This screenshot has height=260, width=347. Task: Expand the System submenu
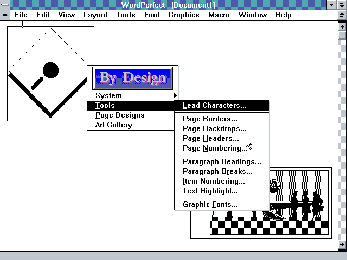tap(132, 95)
